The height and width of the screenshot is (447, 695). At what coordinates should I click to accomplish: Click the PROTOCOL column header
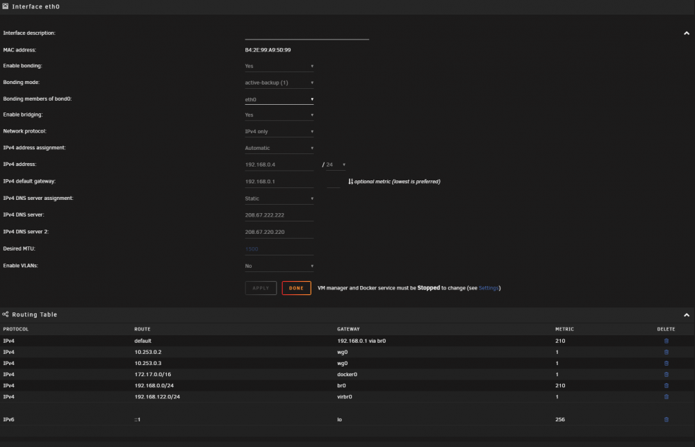click(x=15, y=329)
